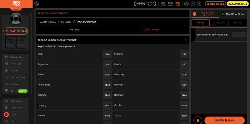Select 888 sport product icon
The width and height of the screenshot is (250, 124).
(177, 4)
